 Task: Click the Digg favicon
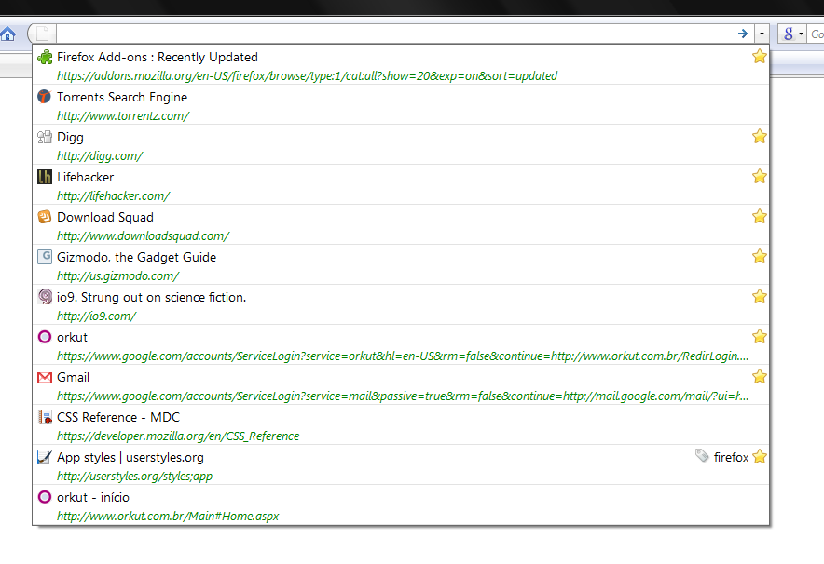tap(45, 137)
